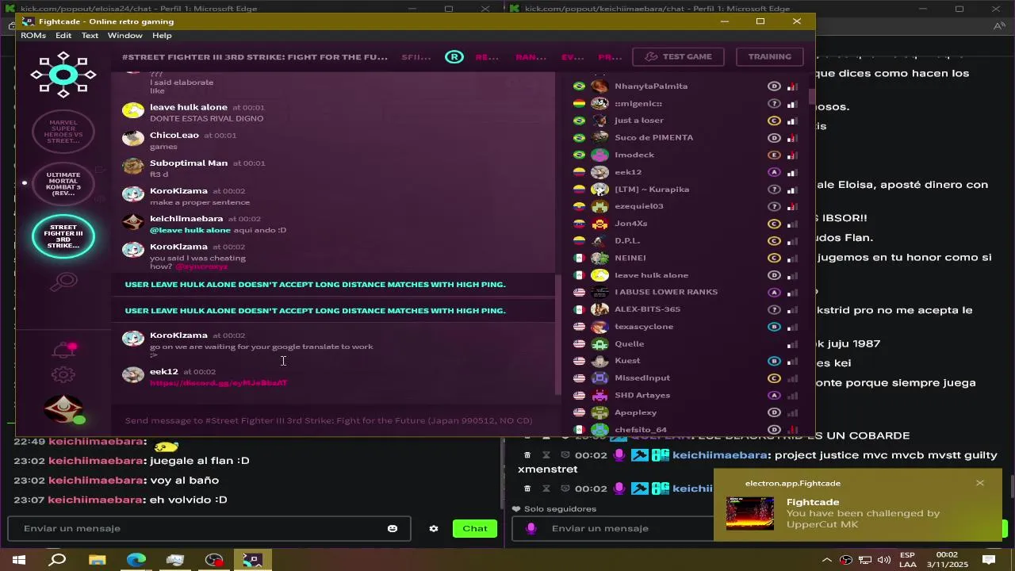Open the Text menu
The width and height of the screenshot is (1015, 571).
[90, 36]
